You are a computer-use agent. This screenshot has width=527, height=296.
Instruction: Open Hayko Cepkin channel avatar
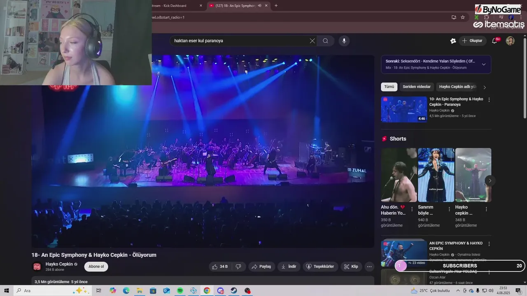point(37,266)
